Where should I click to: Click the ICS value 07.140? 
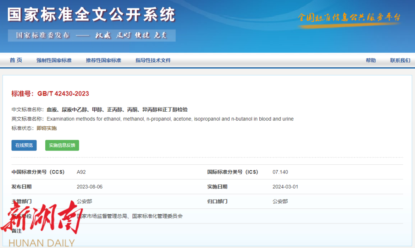[280, 172]
